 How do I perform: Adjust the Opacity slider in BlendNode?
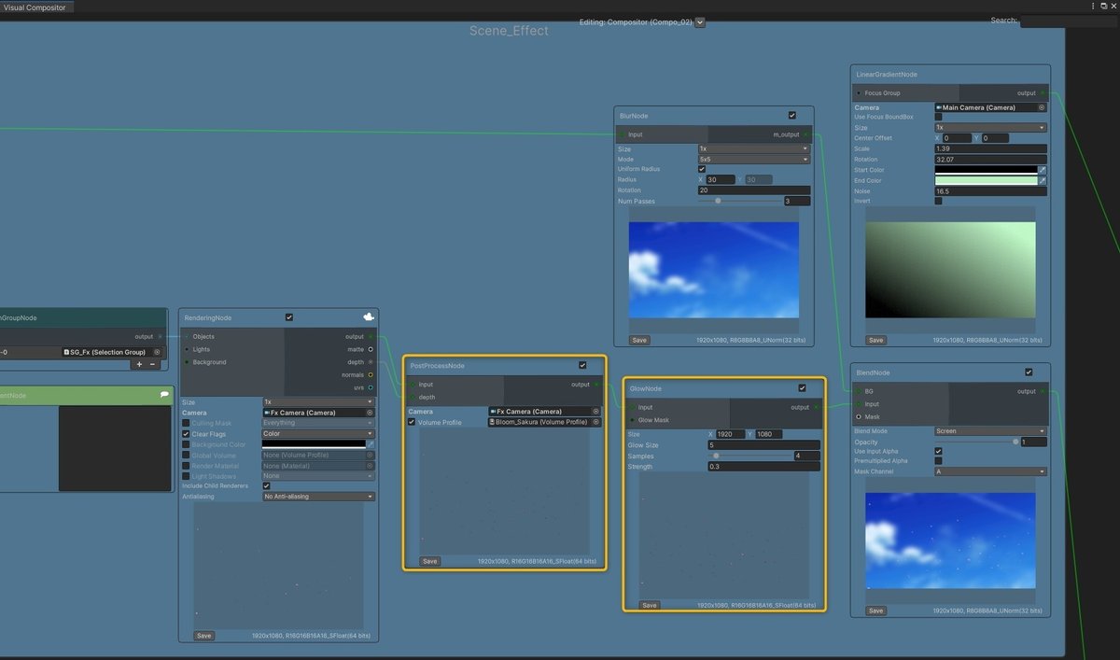(x=976, y=442)
